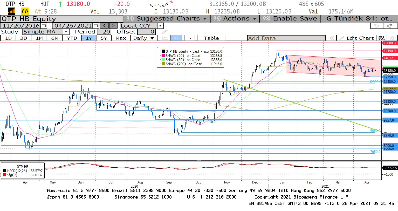This screenshot has height=211, width=398.
Task: Select the 1M range tab
Action: coord(39,38)
